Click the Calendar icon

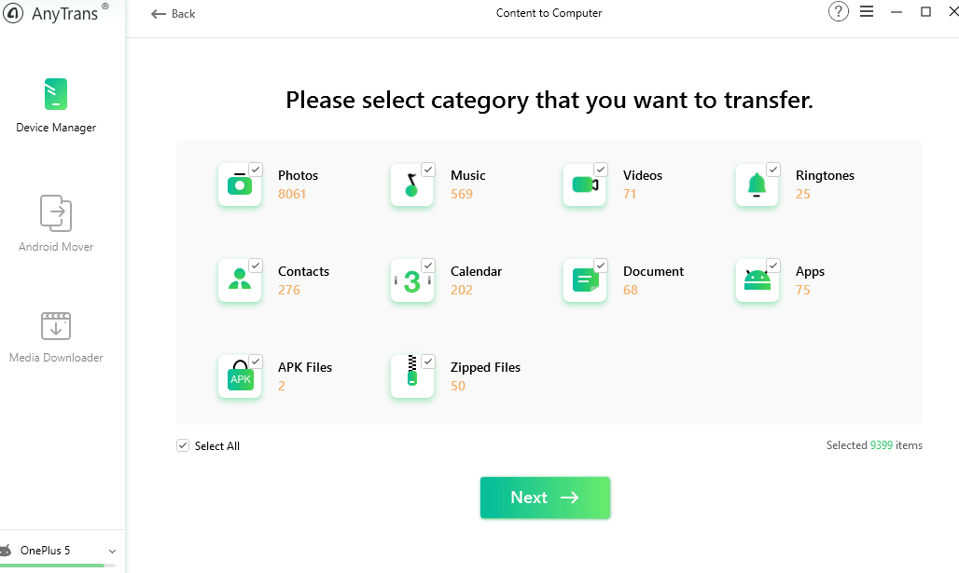(411, 281)
